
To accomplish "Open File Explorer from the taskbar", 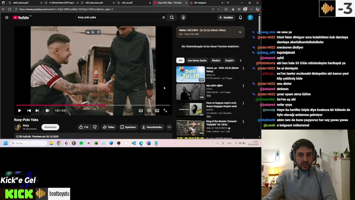I will coord(51,143).
